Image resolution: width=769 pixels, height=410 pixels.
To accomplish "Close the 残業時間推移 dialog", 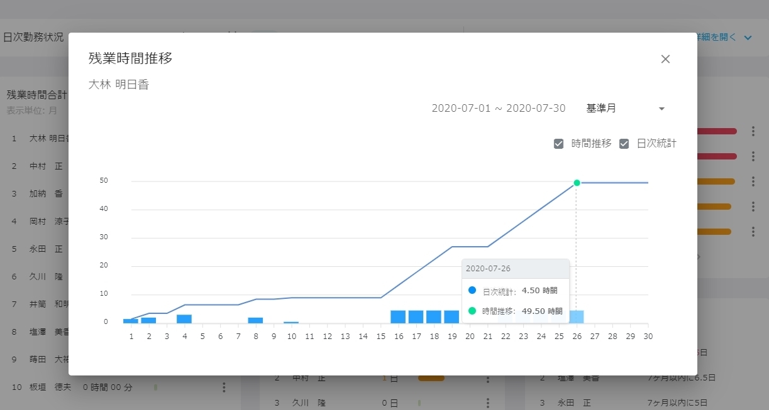I will click(665, 59).
